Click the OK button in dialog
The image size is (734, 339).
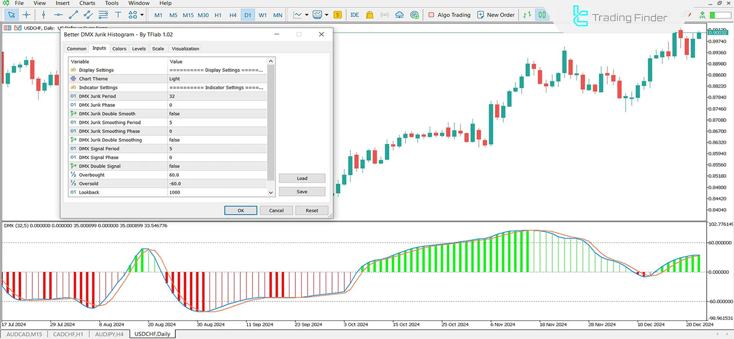tap(241, 210)
